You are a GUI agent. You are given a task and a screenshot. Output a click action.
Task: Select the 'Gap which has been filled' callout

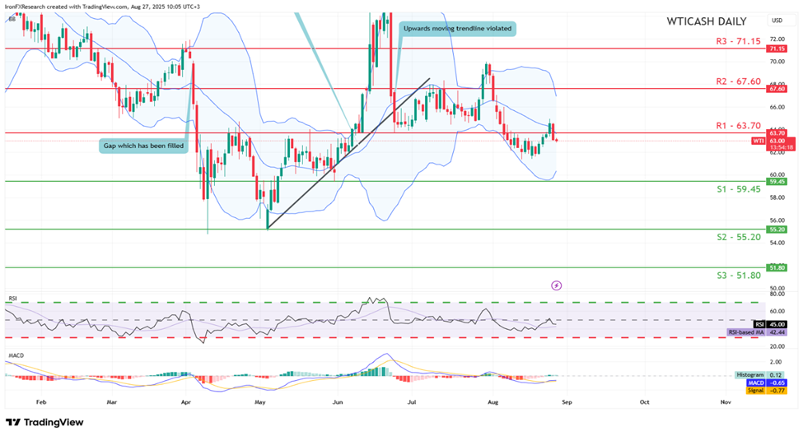click(x=142, y=146)
